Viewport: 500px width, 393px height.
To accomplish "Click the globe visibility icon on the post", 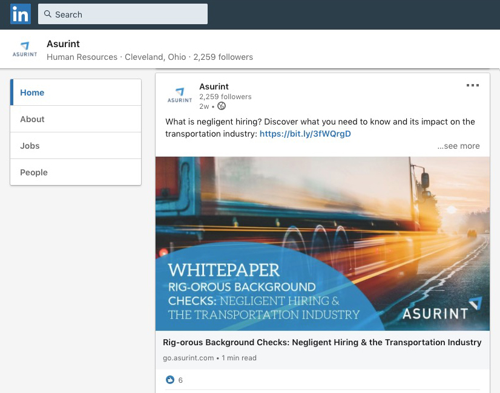I will coord(222,106).
